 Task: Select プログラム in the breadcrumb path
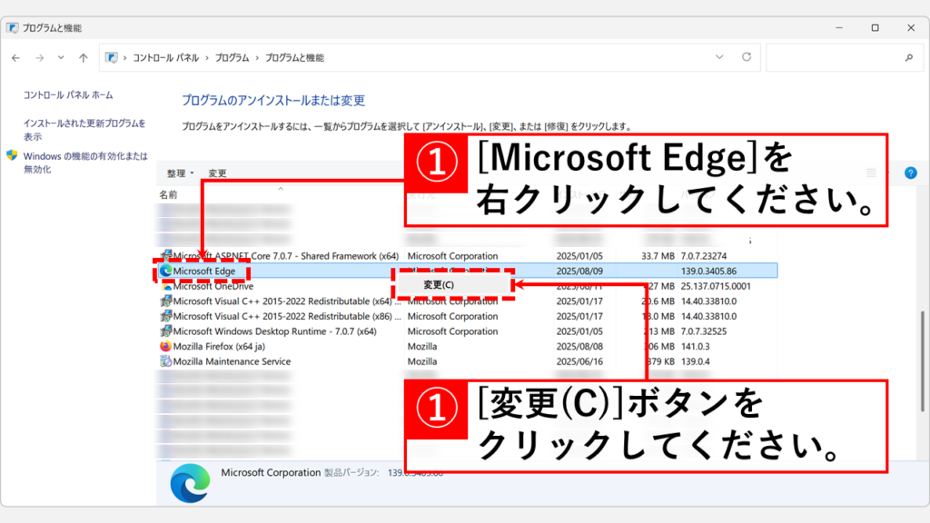point(232,57)
